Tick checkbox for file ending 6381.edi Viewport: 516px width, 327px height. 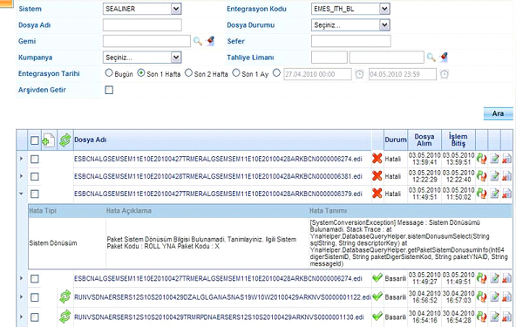[x=35, y=176]
